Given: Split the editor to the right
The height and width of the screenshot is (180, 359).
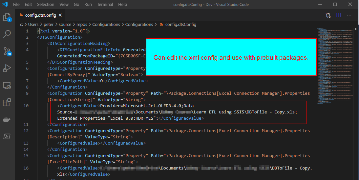Looking at the screenshot, I should (339, 15).
